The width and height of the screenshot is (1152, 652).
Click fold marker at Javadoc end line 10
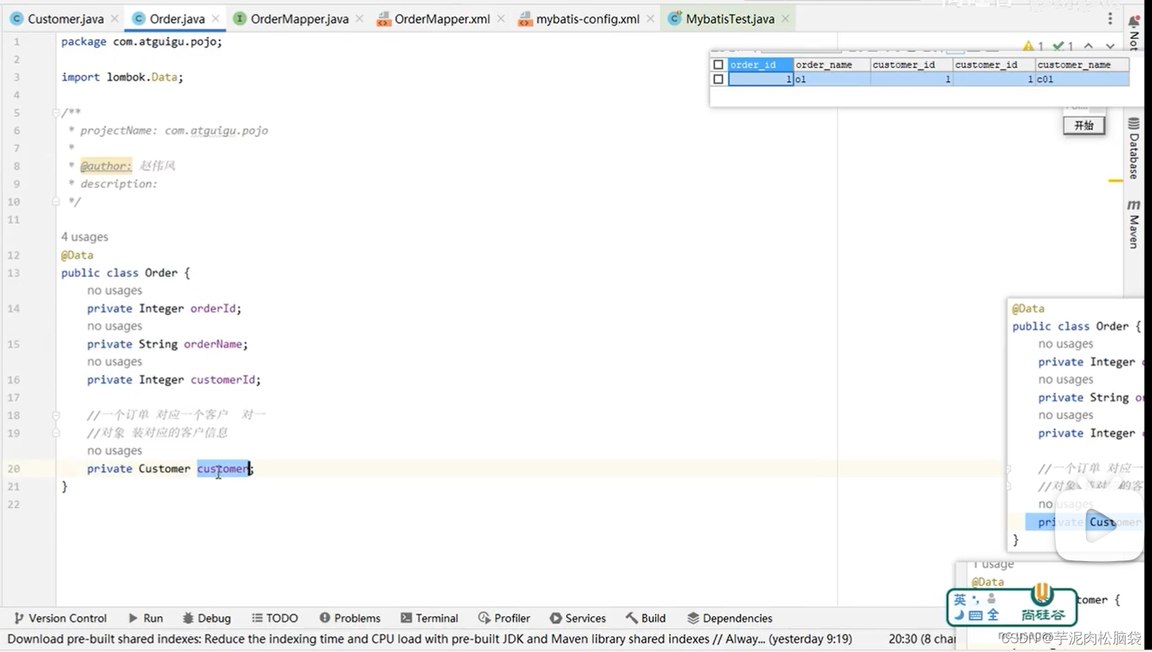(x=56, y=202)
